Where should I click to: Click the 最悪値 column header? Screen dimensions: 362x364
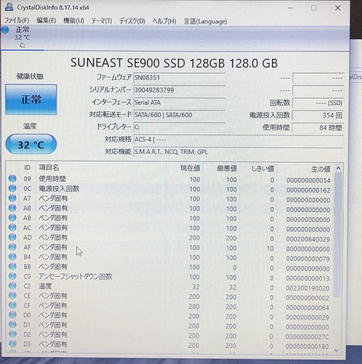tap(227, 168)
